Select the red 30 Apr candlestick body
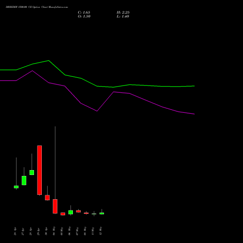The width and height of the screenshot is (243, 243). click(47, 198)
